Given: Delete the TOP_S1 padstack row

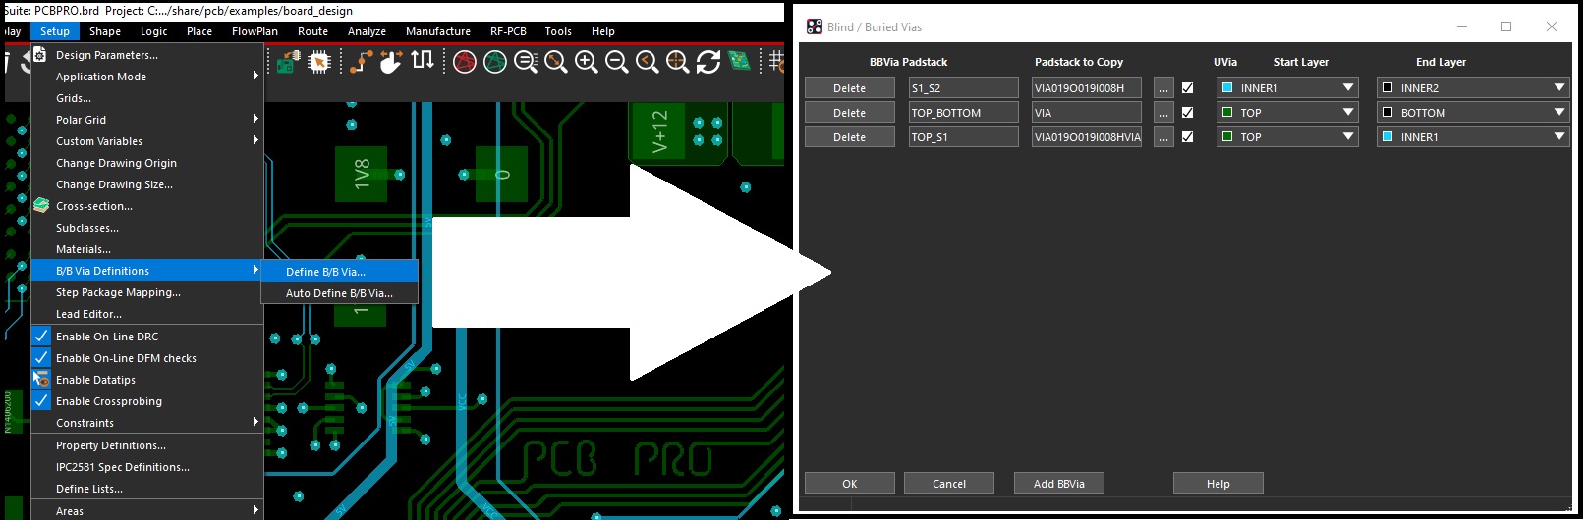Looking at the screenshot, I should click(849, 137).
